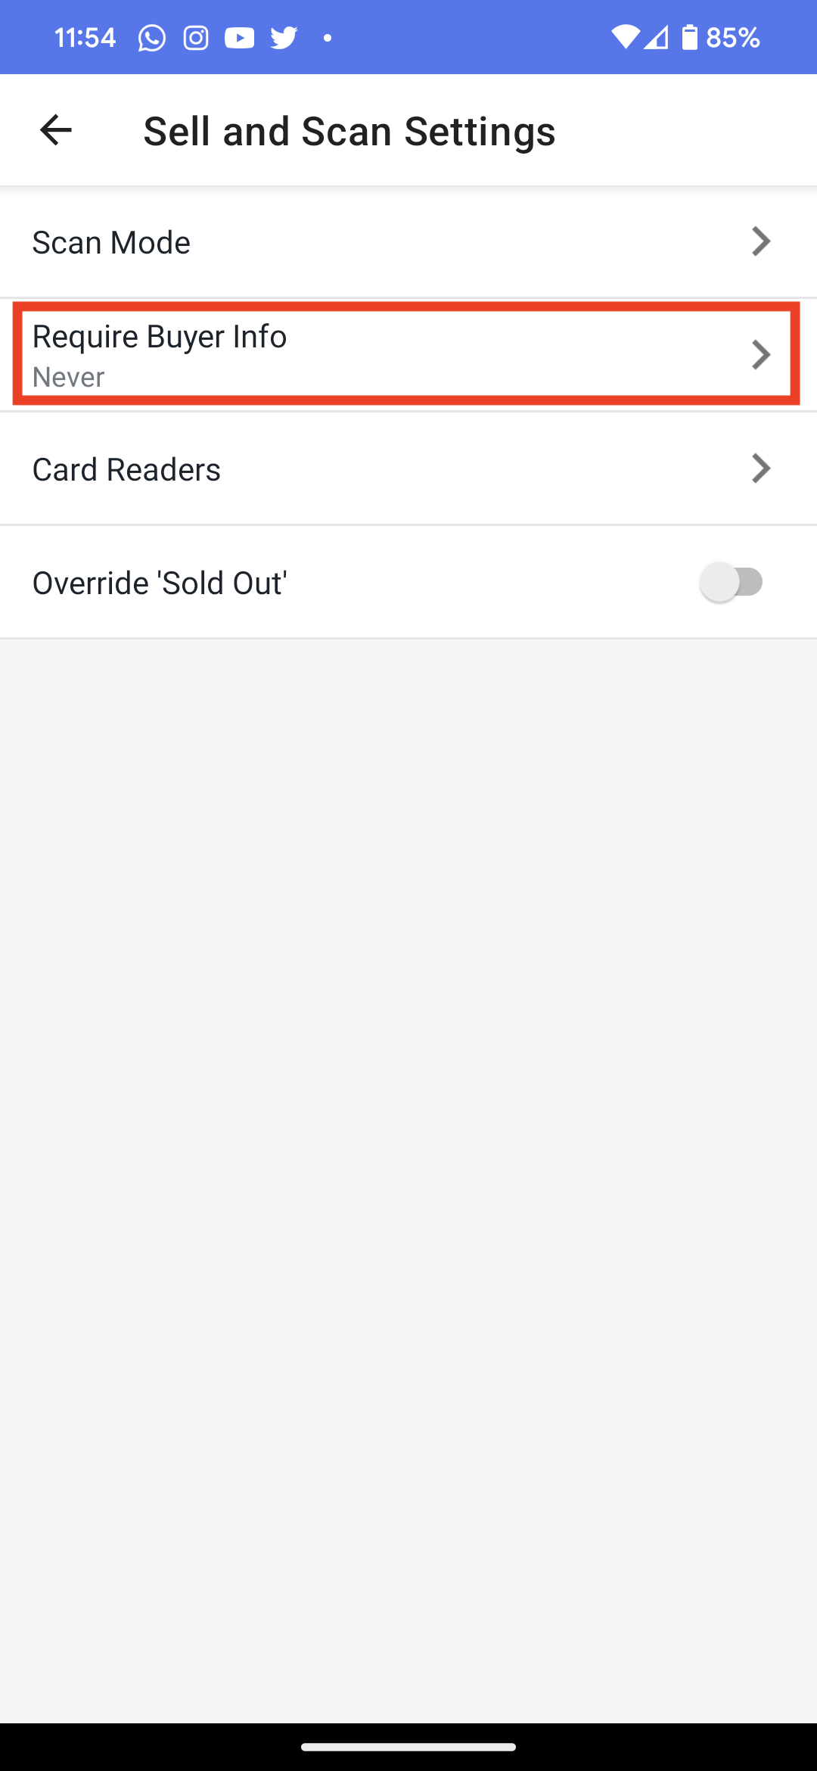Open the Card Readers menu item
The height and width of the screenshot is (1771, 817).
click(x=408, y=469)
